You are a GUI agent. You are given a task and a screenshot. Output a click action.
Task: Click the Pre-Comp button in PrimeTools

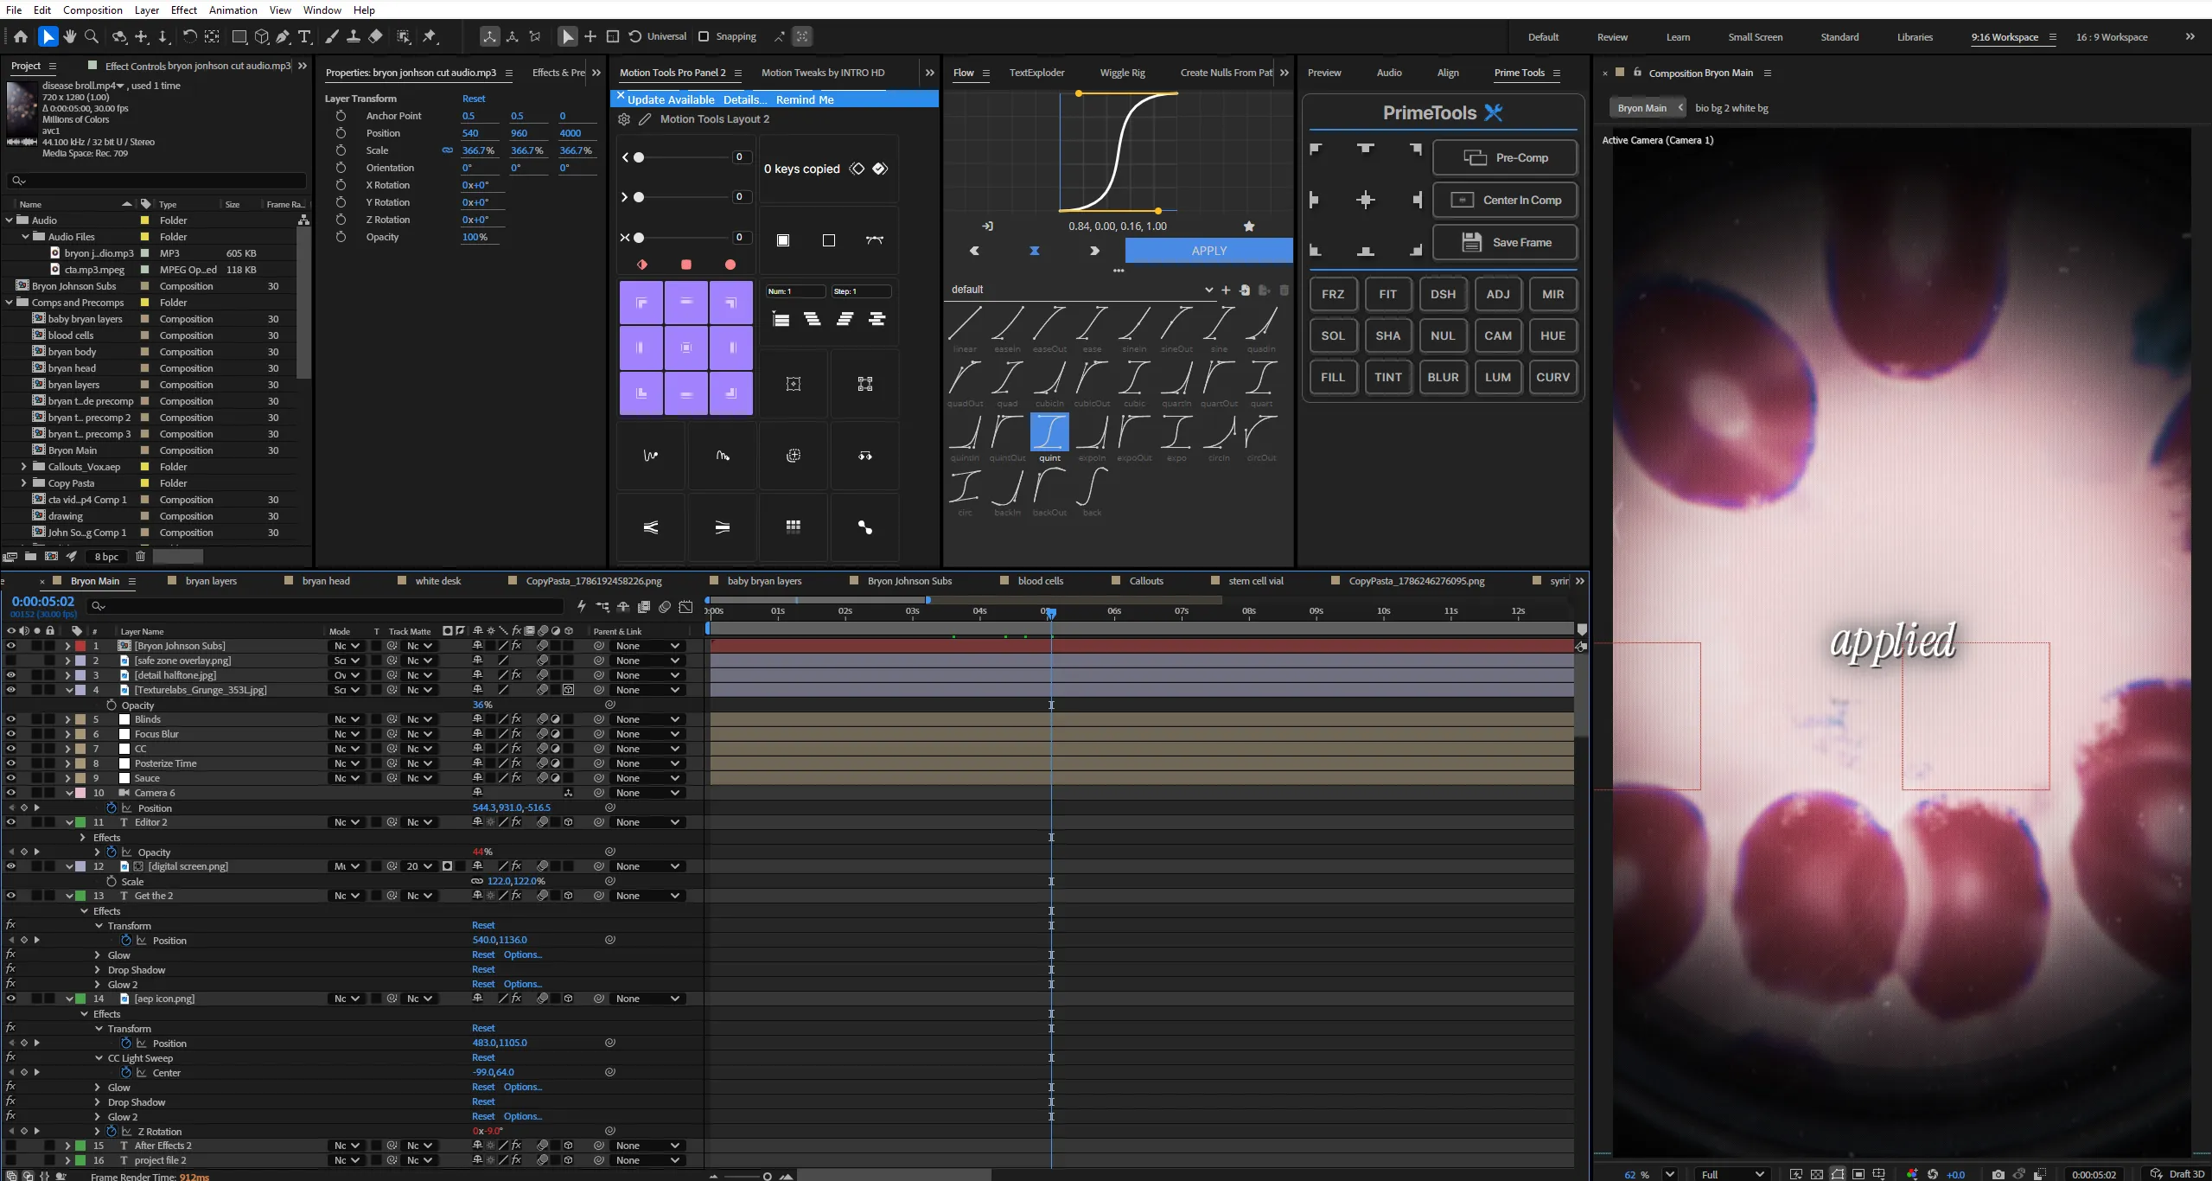coord(1505,158)
